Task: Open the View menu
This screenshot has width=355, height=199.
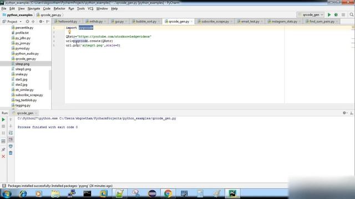Action: (21, 9)
